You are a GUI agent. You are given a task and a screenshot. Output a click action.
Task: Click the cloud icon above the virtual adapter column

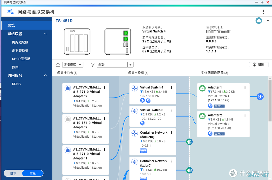tap(58, 65)
